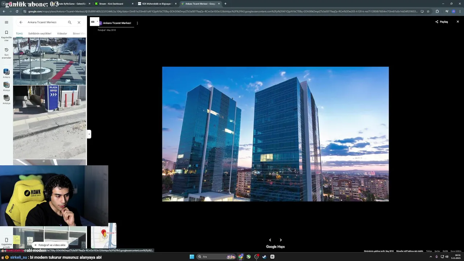Select the Antalya recent place shortcut
This screenshot has height=261, width=464.
coord(6,99)
